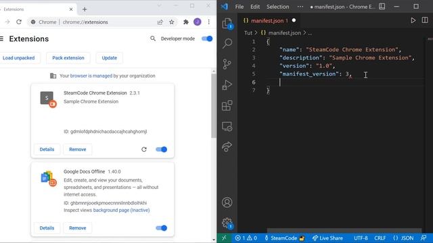Click Update extensions button
Viewport: 433px width, 243px height.
click(x=110, y=58)
